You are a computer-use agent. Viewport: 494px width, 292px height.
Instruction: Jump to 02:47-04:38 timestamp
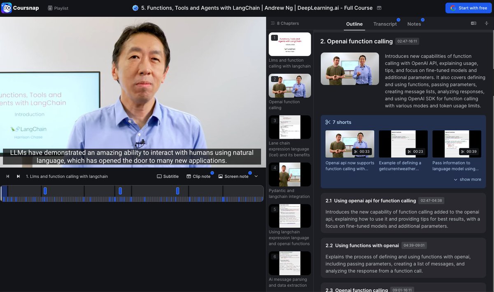coord(431,200)
